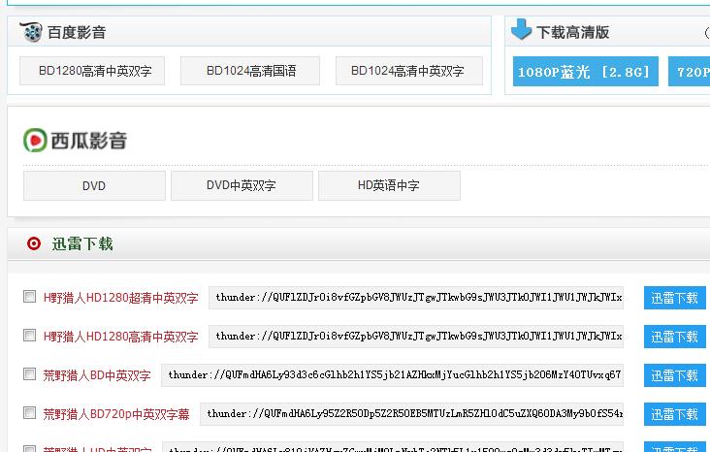Open 荒野猎人BD720p中英双字幕 link
The height and width of the screenshot is (452, 710).
click(x=116, y=414)
